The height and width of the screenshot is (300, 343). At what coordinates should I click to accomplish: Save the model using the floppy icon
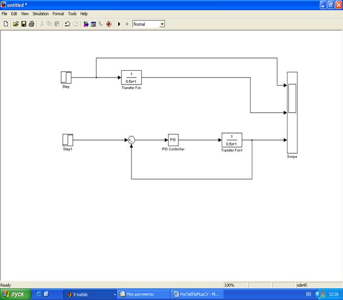(23, 24)
